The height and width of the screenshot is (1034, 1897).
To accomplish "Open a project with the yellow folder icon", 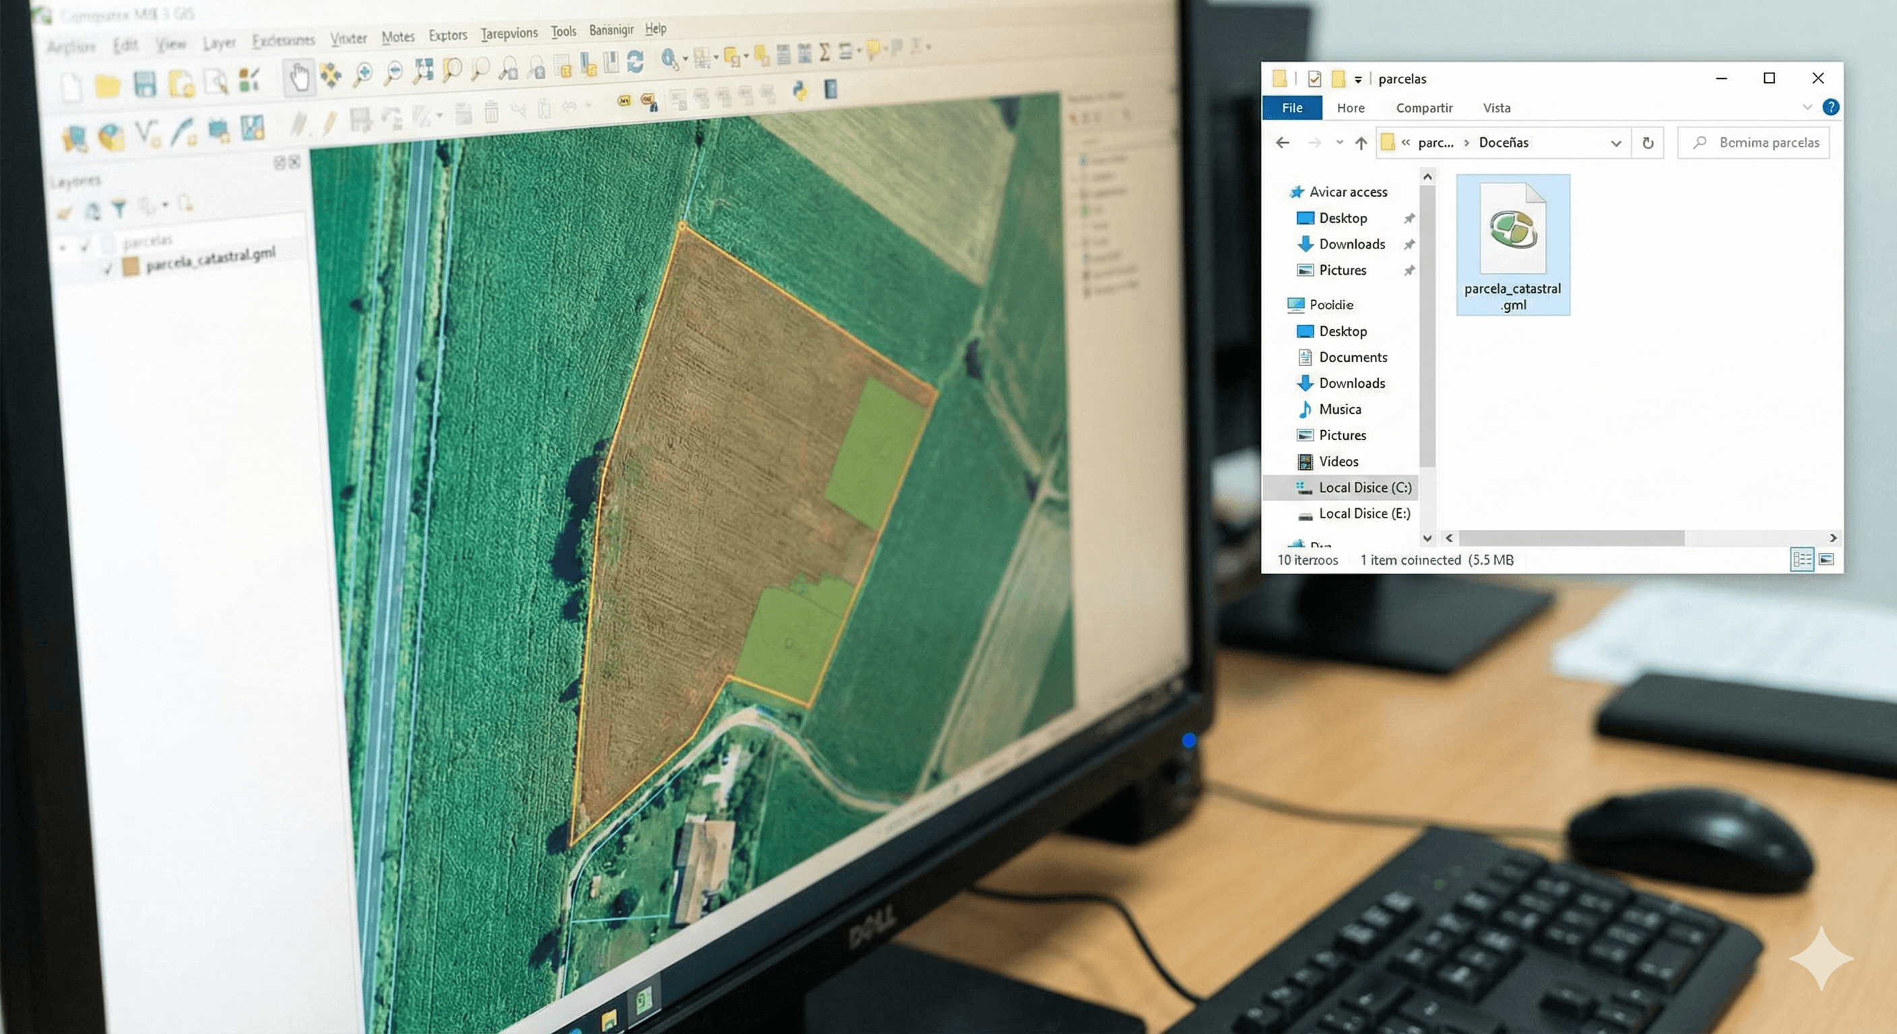I will (108, 85).
